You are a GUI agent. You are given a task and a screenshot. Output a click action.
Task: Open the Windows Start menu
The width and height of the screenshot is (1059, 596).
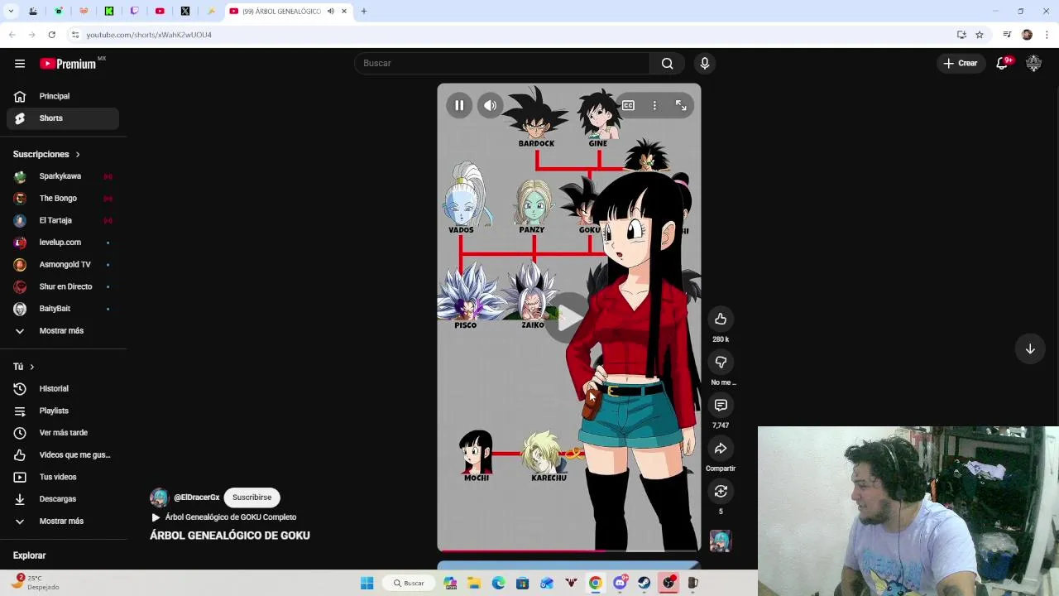coord(367,583)
